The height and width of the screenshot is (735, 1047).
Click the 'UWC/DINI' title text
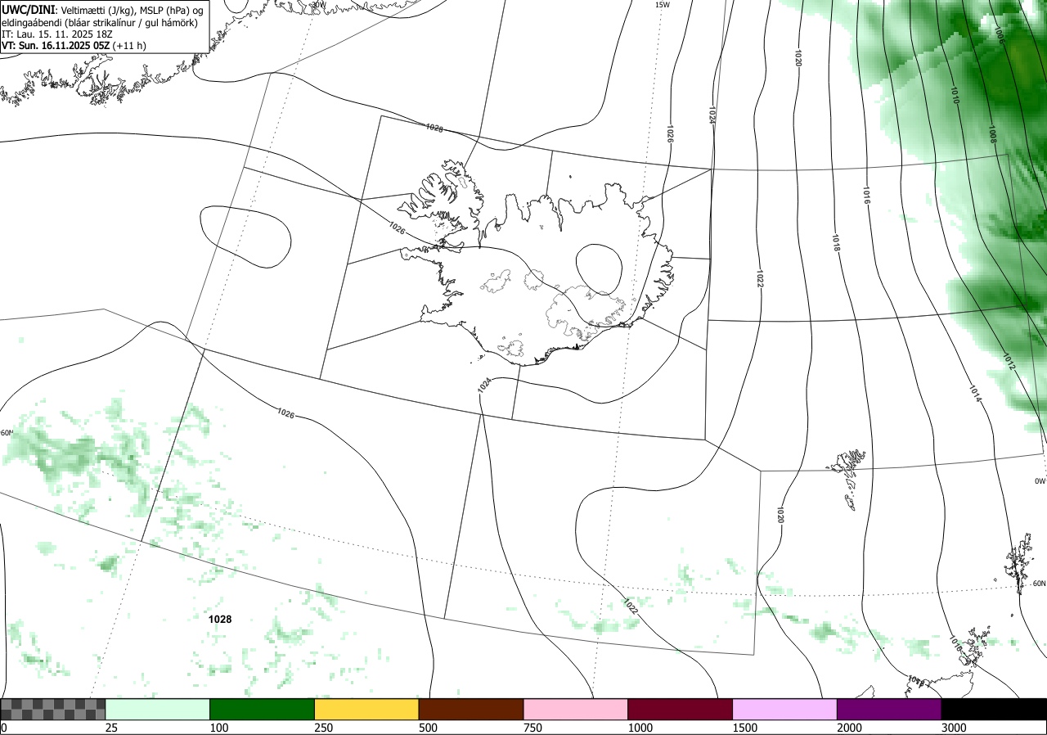29,9
